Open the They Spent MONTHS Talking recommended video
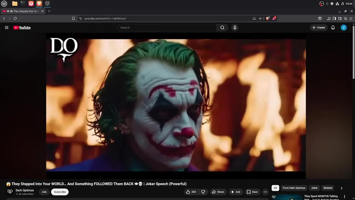 coord(321,197)
